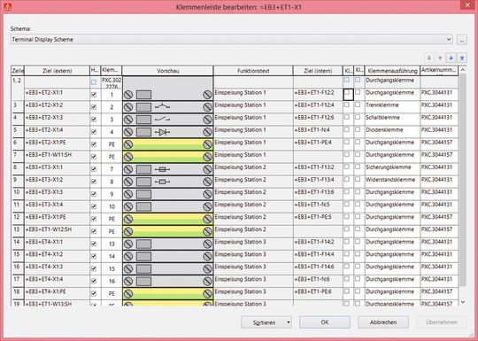478x341 pixels.
Task: Click the application icon in title bar
Action: (x=7, y=6)
